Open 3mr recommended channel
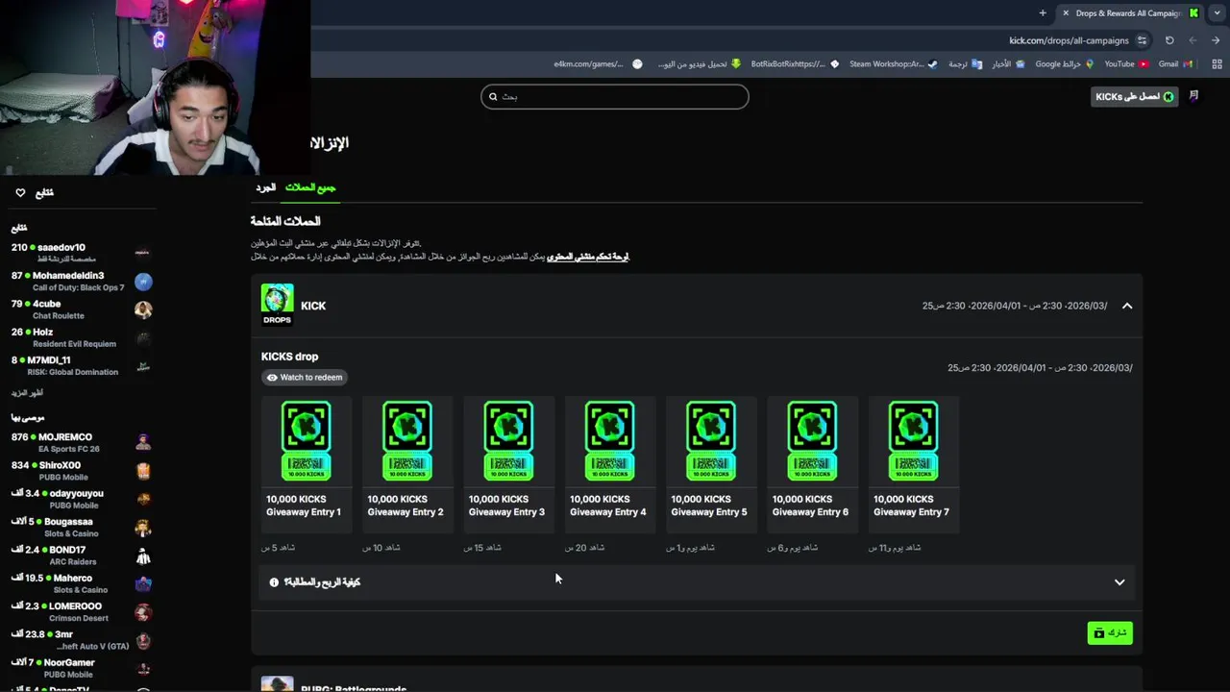This screenshot has width=1230, height=692. (x=82, y=639)
